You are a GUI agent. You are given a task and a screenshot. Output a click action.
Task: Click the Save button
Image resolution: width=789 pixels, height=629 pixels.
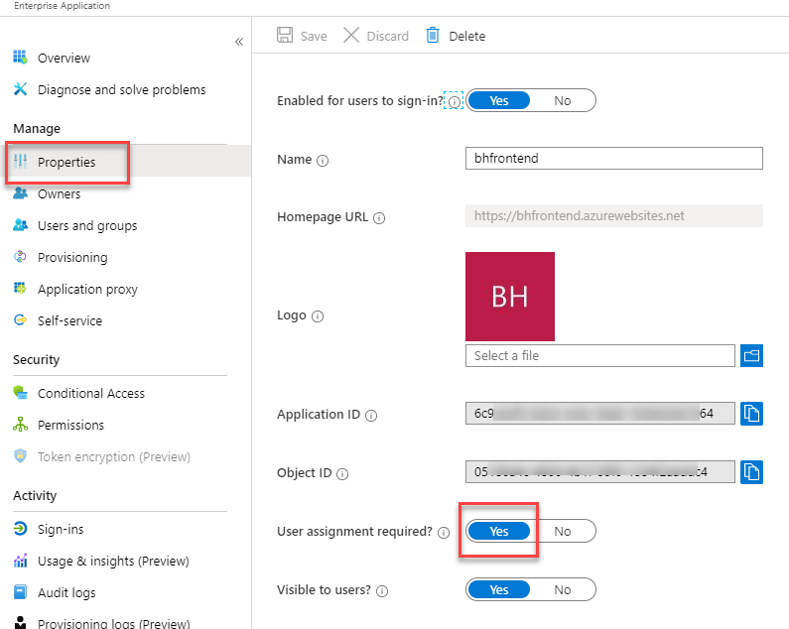tap(302, 36)
